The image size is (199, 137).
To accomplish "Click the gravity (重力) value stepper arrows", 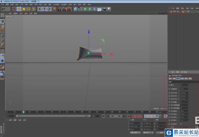I will coord(188,85).
